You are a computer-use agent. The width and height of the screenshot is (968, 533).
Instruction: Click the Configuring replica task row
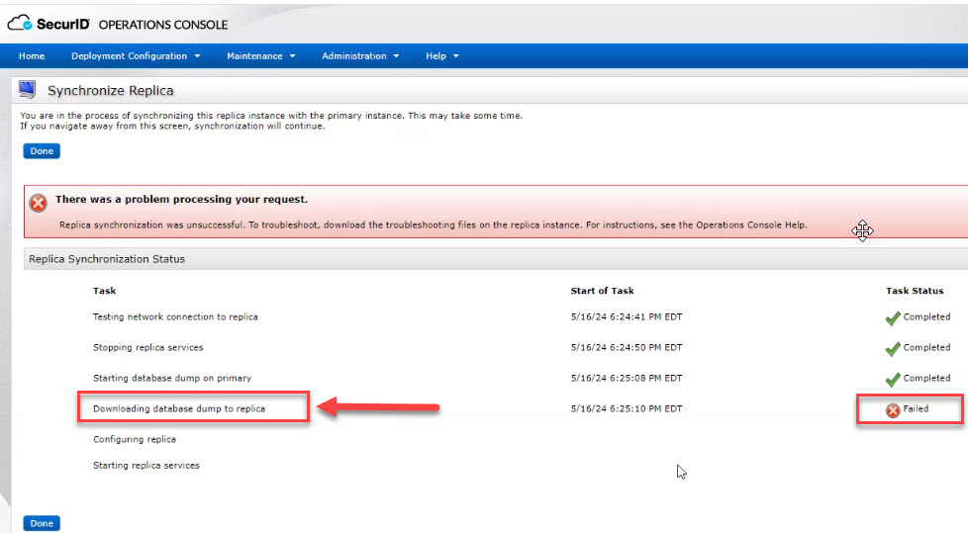point(135,439)
